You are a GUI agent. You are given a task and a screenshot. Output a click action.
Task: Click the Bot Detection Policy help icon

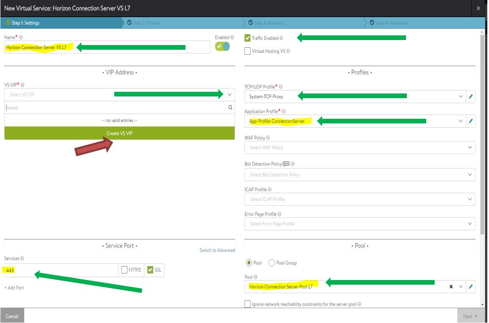(293, 164)
